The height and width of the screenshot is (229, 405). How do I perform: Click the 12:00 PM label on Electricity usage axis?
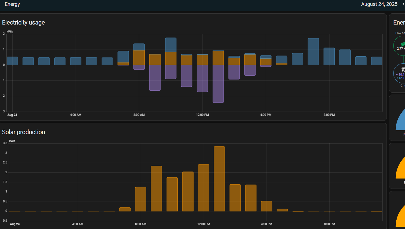coord(202,115)
